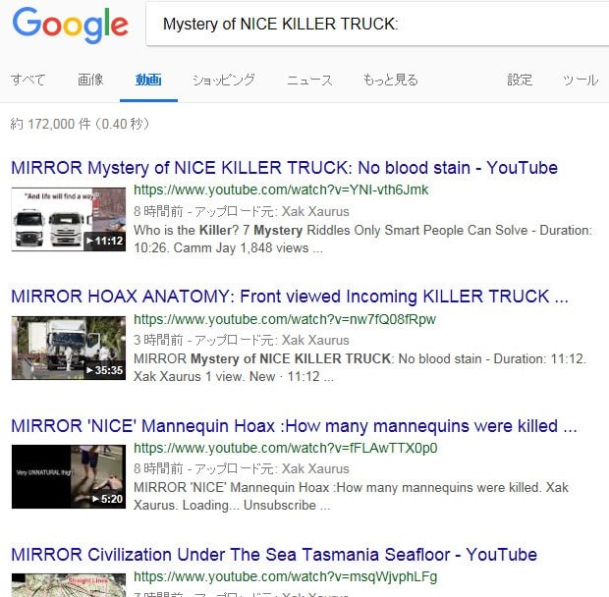
Task: Open URL ending in nw7fQ08fRpw
Action: (285, 319)
